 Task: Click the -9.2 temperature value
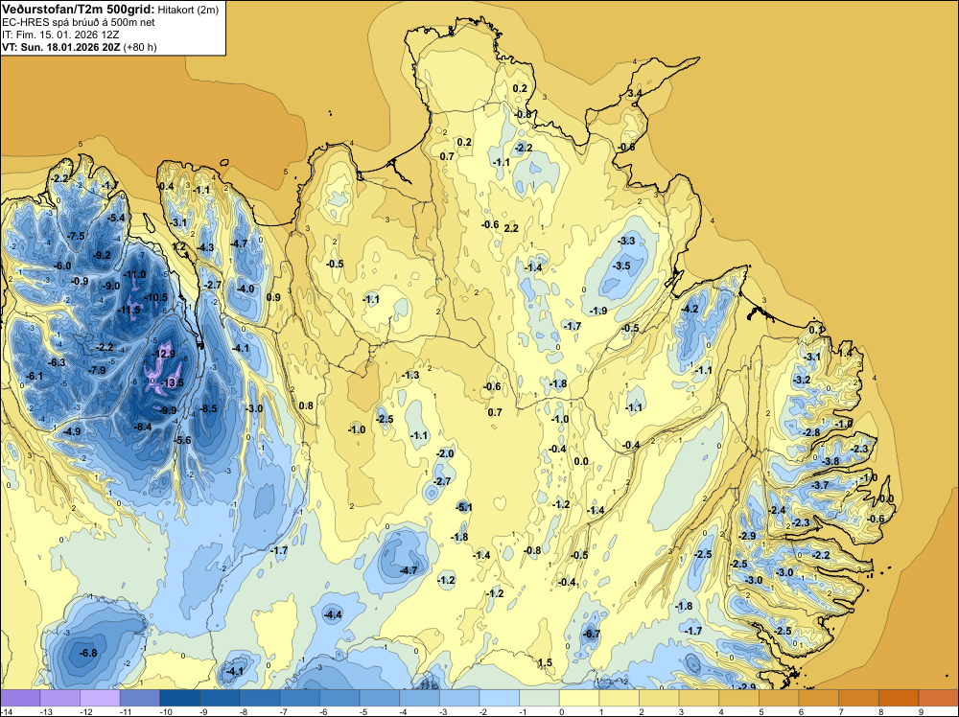pyautogui.click(x=102, y=255)
